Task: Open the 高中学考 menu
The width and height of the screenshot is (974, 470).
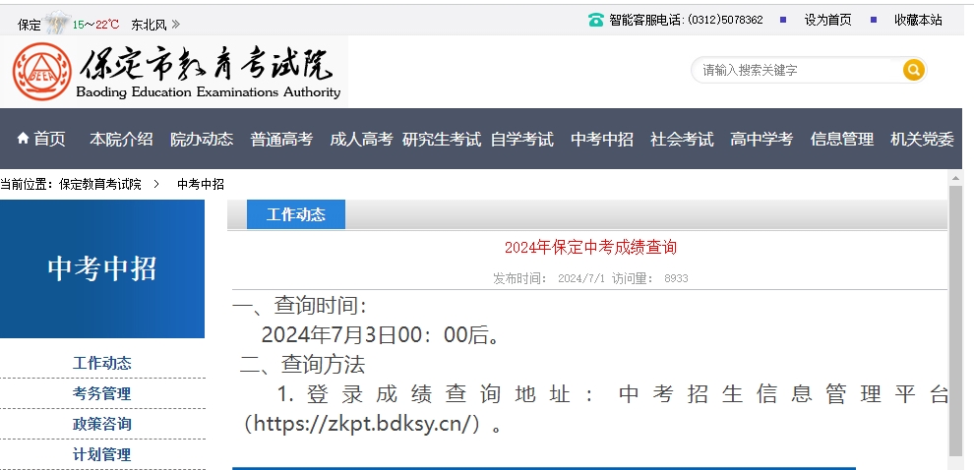Action: pos(761,139)
